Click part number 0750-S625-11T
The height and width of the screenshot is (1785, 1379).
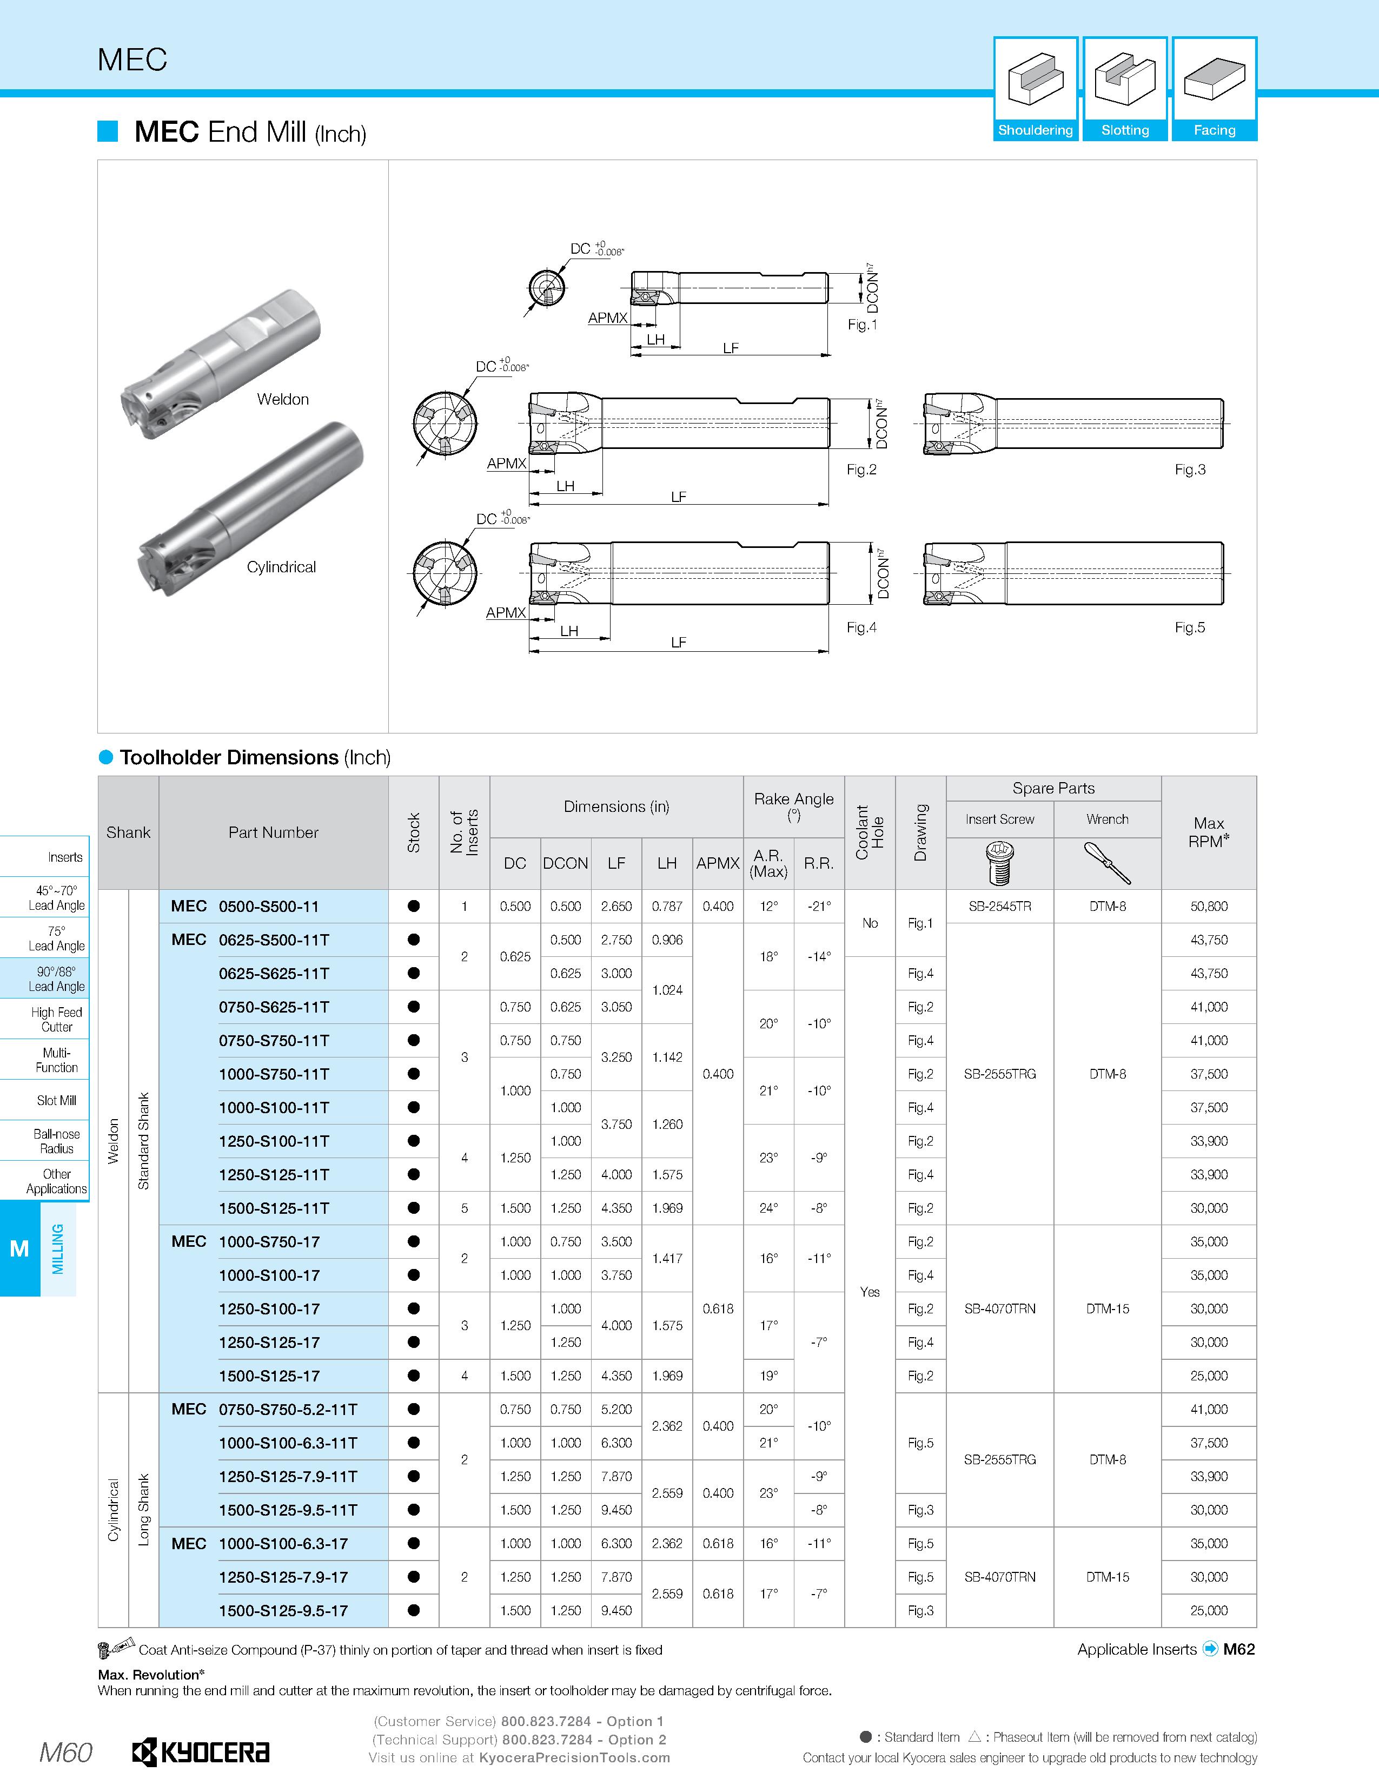coord(274,1007)
